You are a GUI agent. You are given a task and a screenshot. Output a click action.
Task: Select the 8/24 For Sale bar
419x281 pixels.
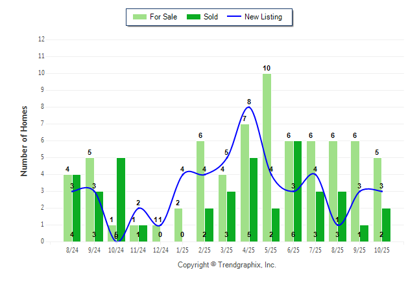pyautogui.click(x=67, y=208)
